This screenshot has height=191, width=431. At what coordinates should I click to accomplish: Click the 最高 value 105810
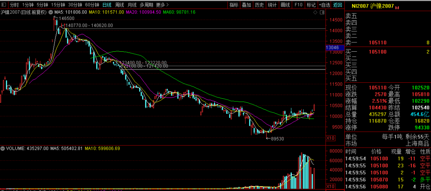[420, 95]
